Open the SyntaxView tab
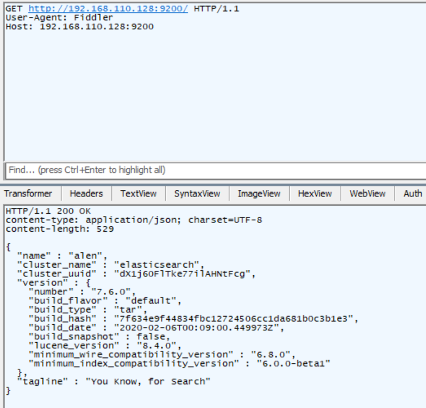Image resolution: width=426 pixels, height=408 pixels. click(197, 194)
